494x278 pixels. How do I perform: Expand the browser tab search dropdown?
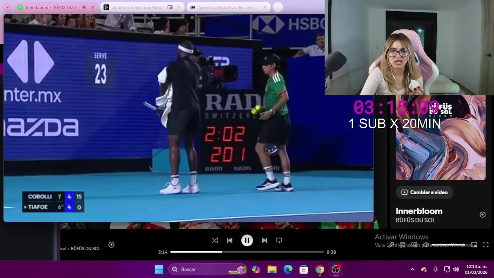[x=8, y=7]
